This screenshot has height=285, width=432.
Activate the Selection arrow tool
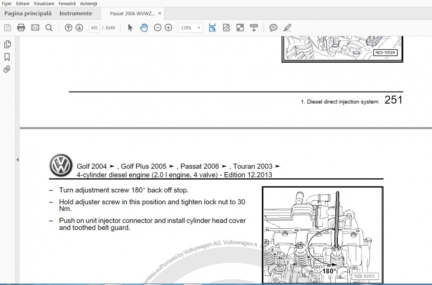click(130, 28)
